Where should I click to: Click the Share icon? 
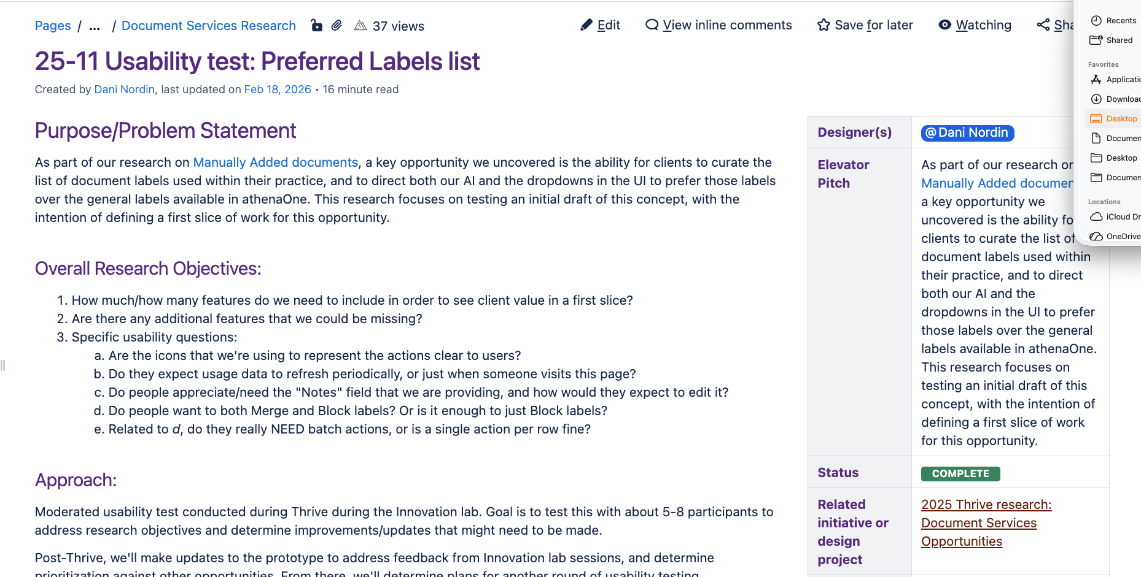[1044, 25]
